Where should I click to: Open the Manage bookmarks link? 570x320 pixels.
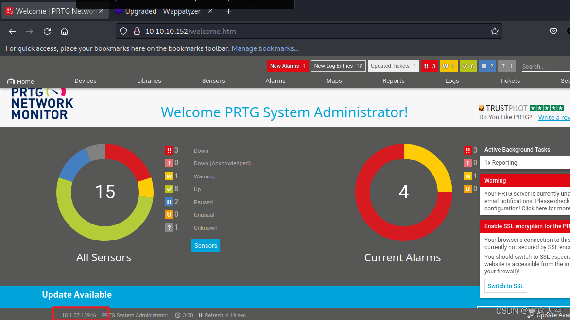(265, 48)
